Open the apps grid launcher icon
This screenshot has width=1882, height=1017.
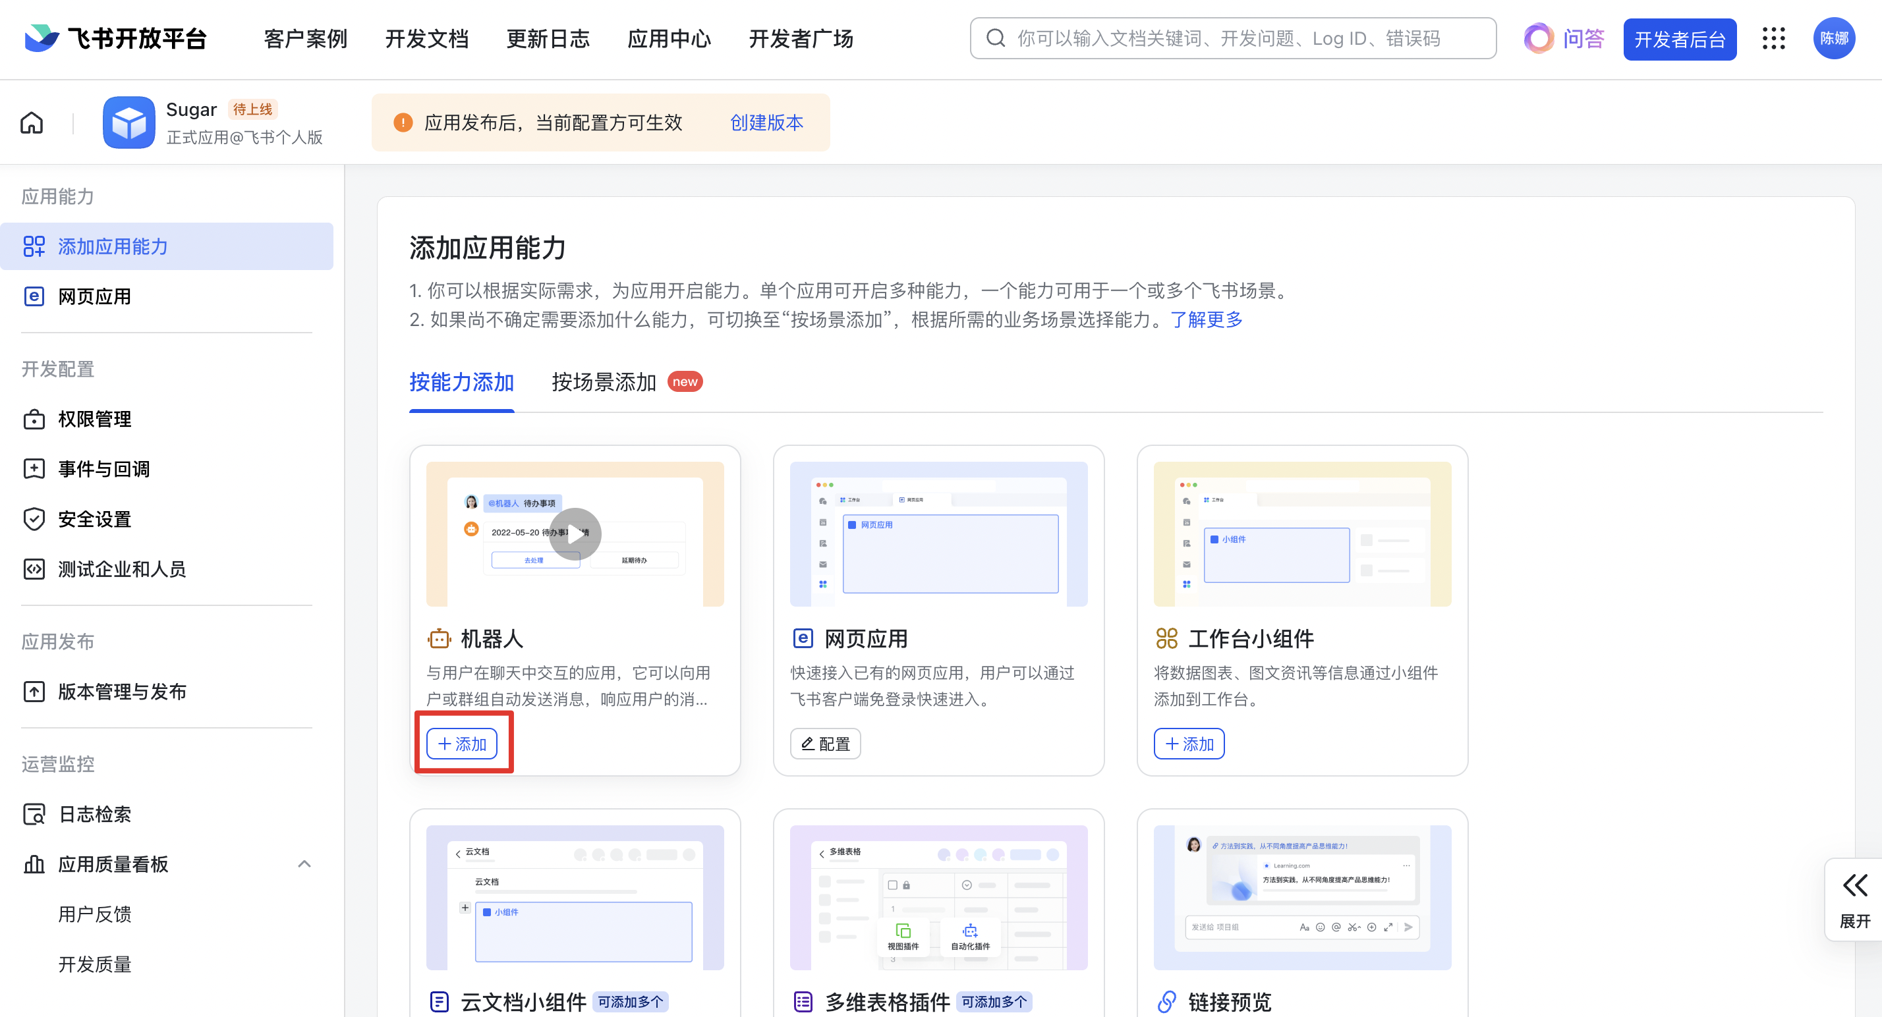[x=1774, y=39]
